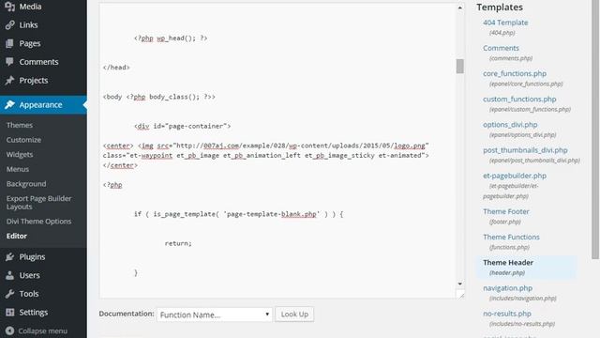Click the class="et-waypoint" code line
This screenshot has width=600, height=338.
[x=266, y=156]
